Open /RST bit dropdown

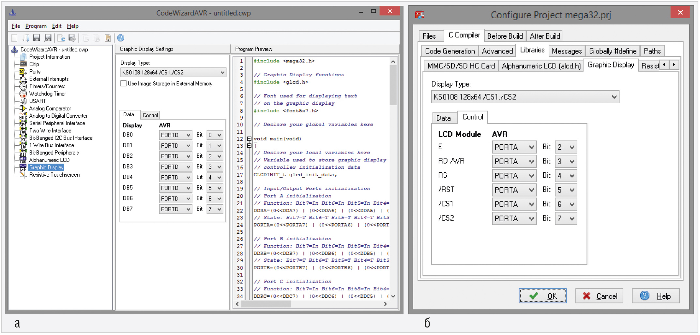pyautogui.click(x=566, y=190)
